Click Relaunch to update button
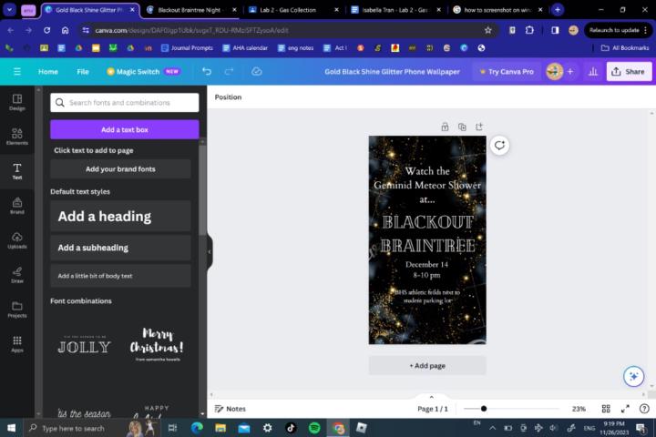Image resolution: width=656 pixels, height=437 pixels. 618,30
